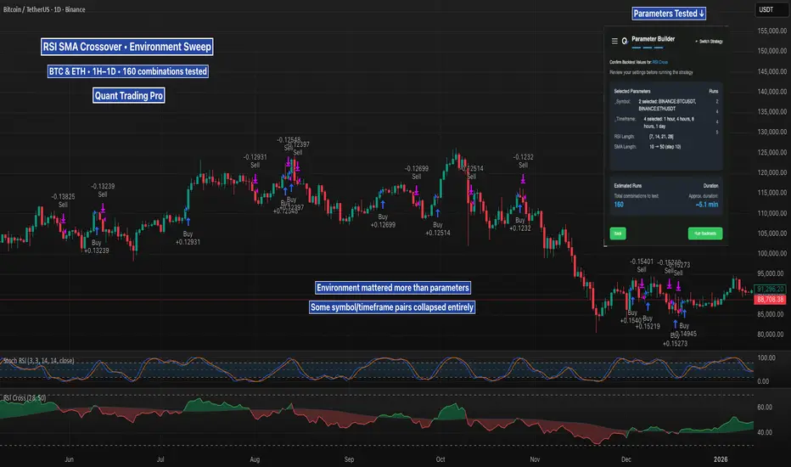Viewport: 791px width, 467px height.
Task: Click the Buy +0.12514 trade label
Action: pyautogui.click(x=437, y=228)
